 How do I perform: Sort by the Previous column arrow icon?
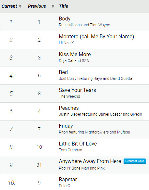click(53, 6)
